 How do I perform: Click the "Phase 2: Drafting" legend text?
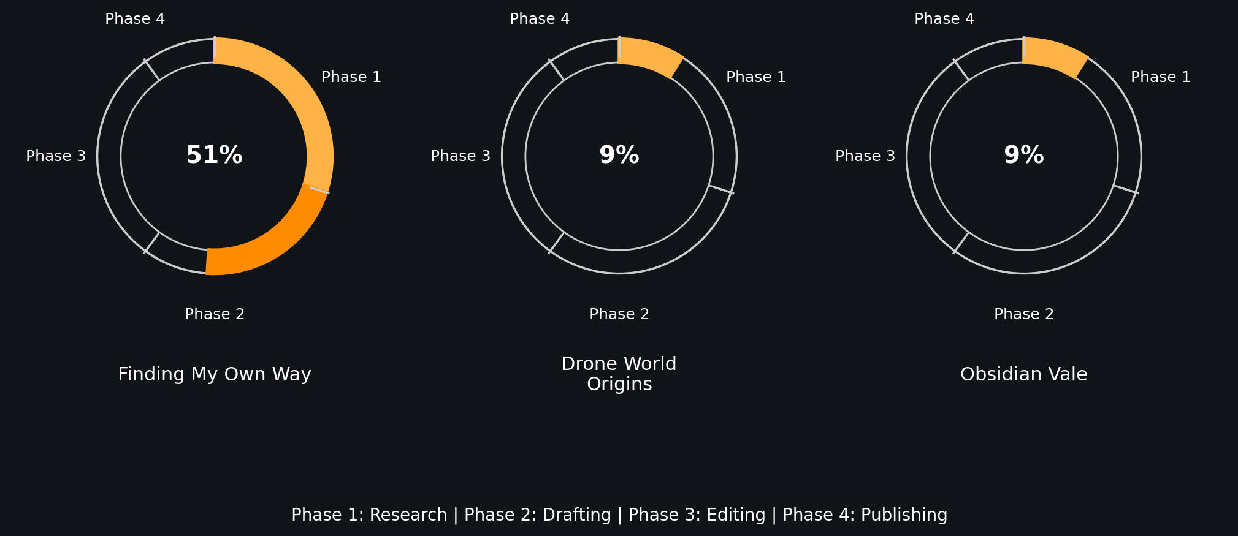point(538,515)
